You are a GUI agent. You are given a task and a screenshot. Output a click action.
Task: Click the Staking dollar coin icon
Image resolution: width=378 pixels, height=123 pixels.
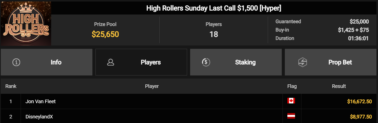pyautogui.click(x=206, y=62)
